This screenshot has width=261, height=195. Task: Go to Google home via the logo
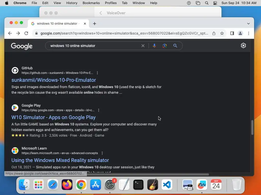point(22,46)
